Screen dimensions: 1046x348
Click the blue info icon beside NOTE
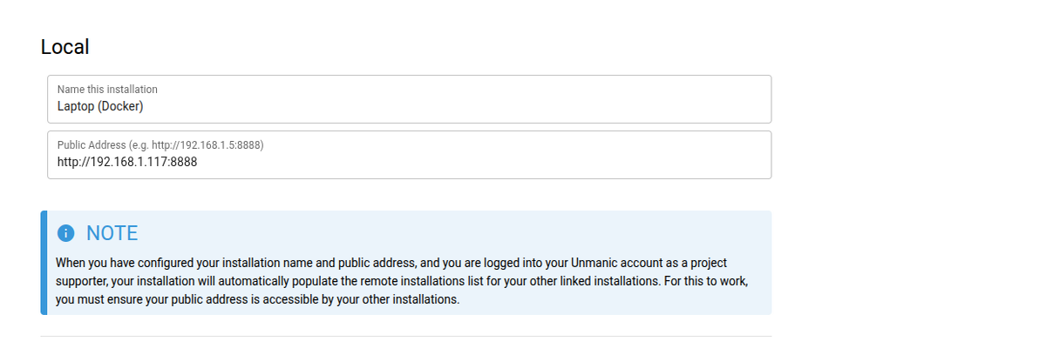point(65,233)
